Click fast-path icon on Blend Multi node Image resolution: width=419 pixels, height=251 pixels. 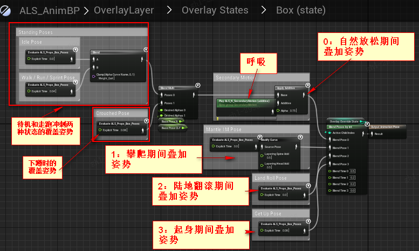[198, 85]
